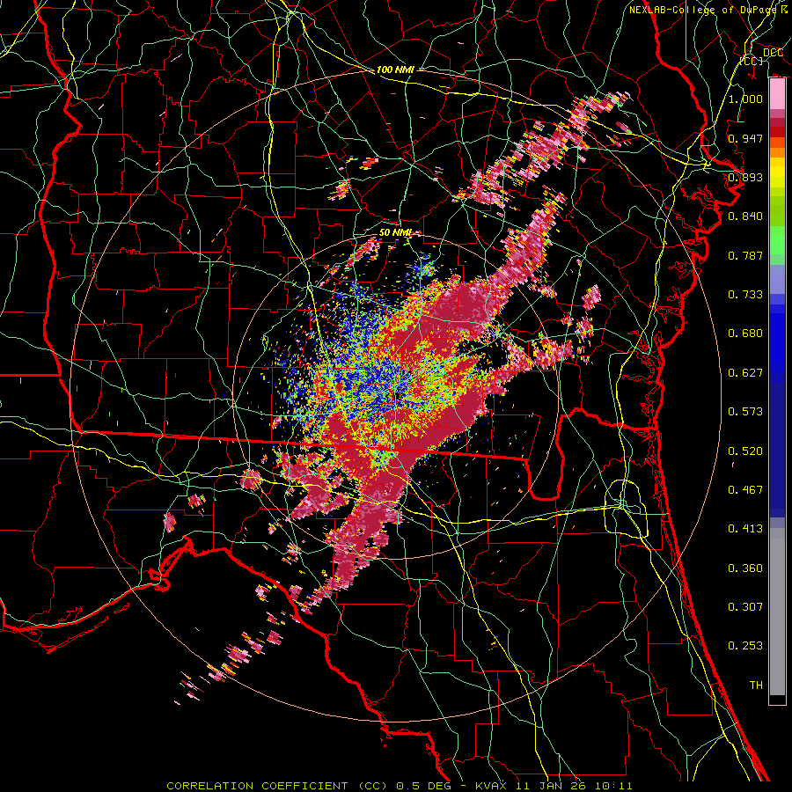
Task: Click the 50 NMI range ring label
Action: click(395, 233)
